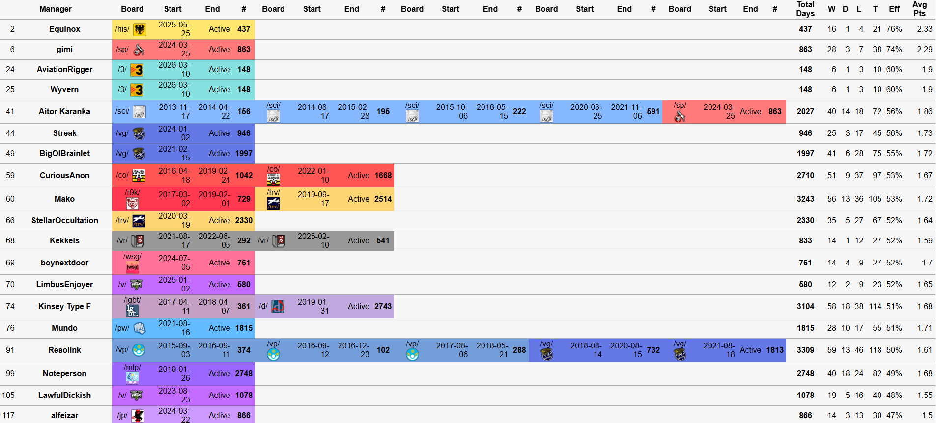Screen dimensions: 936x423
Task: Click the /vg/ logo in BigOlBrainlet row
Action: tap(139, 154)
